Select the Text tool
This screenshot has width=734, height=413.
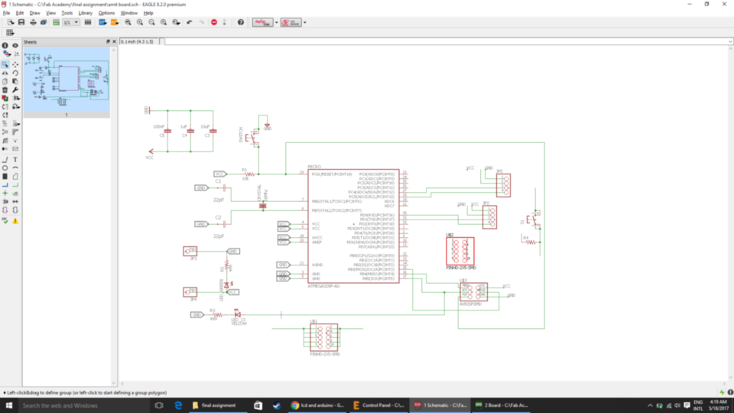point(15,160)
